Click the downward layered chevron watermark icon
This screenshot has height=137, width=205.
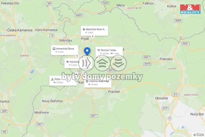118,63
